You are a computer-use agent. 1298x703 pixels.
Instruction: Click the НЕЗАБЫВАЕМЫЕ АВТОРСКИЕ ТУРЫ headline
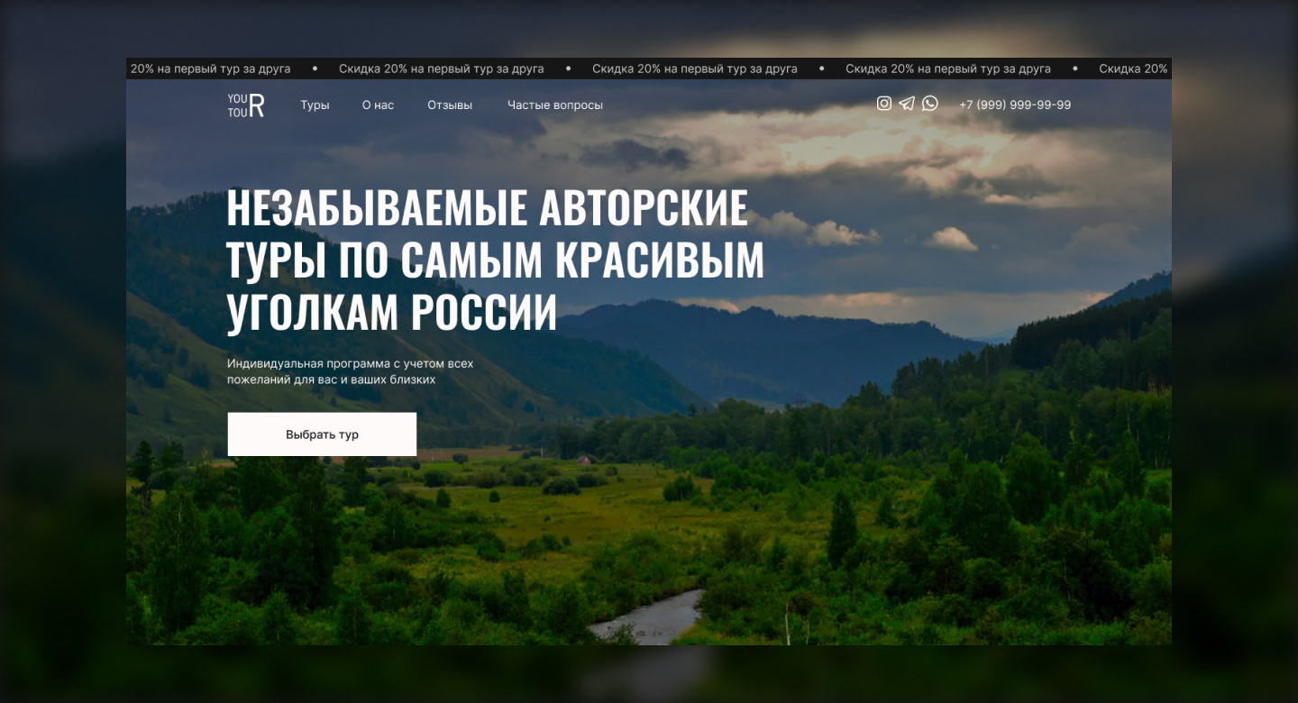click(495, 260)
